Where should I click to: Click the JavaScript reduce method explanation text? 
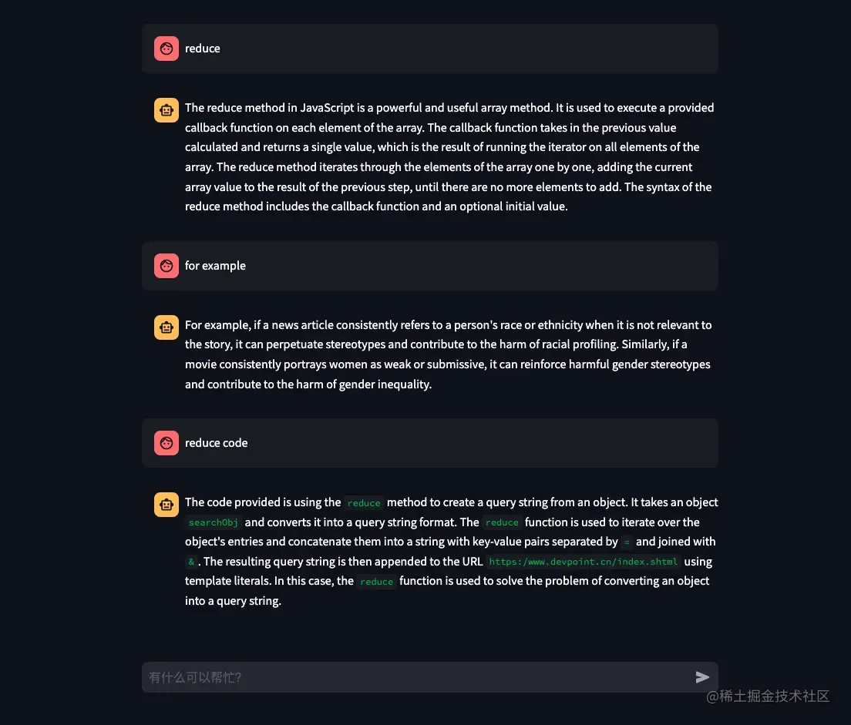(449, 157)
